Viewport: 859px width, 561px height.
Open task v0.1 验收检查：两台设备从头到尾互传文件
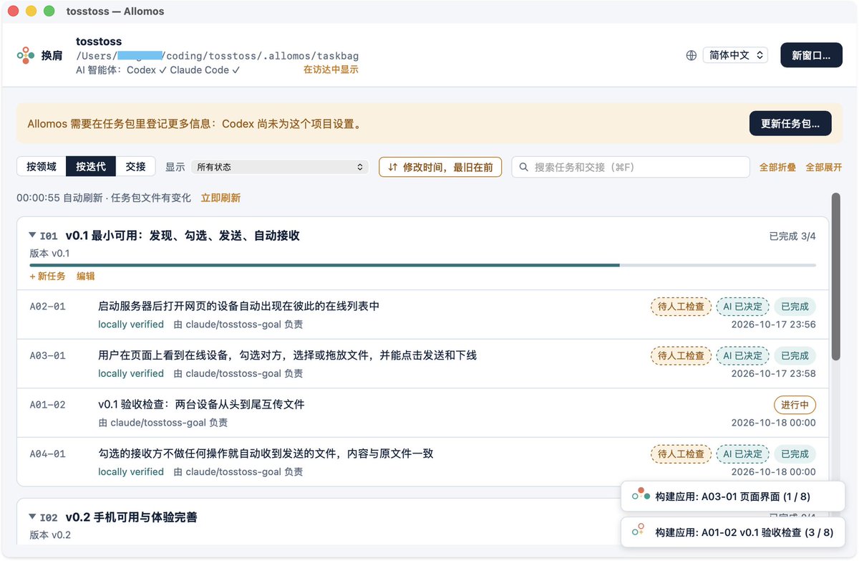click(x=201, y=404)
